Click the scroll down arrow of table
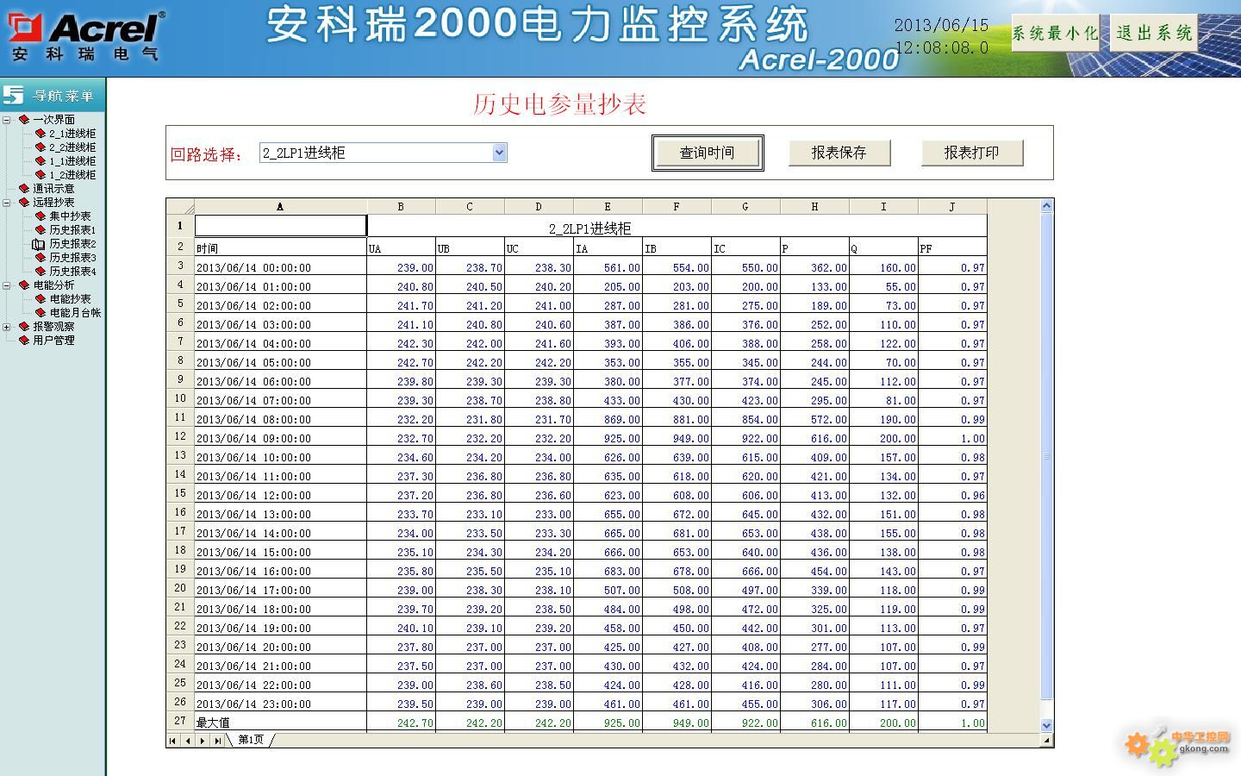The image size is (1241, 776). [x=1047, y=726]
